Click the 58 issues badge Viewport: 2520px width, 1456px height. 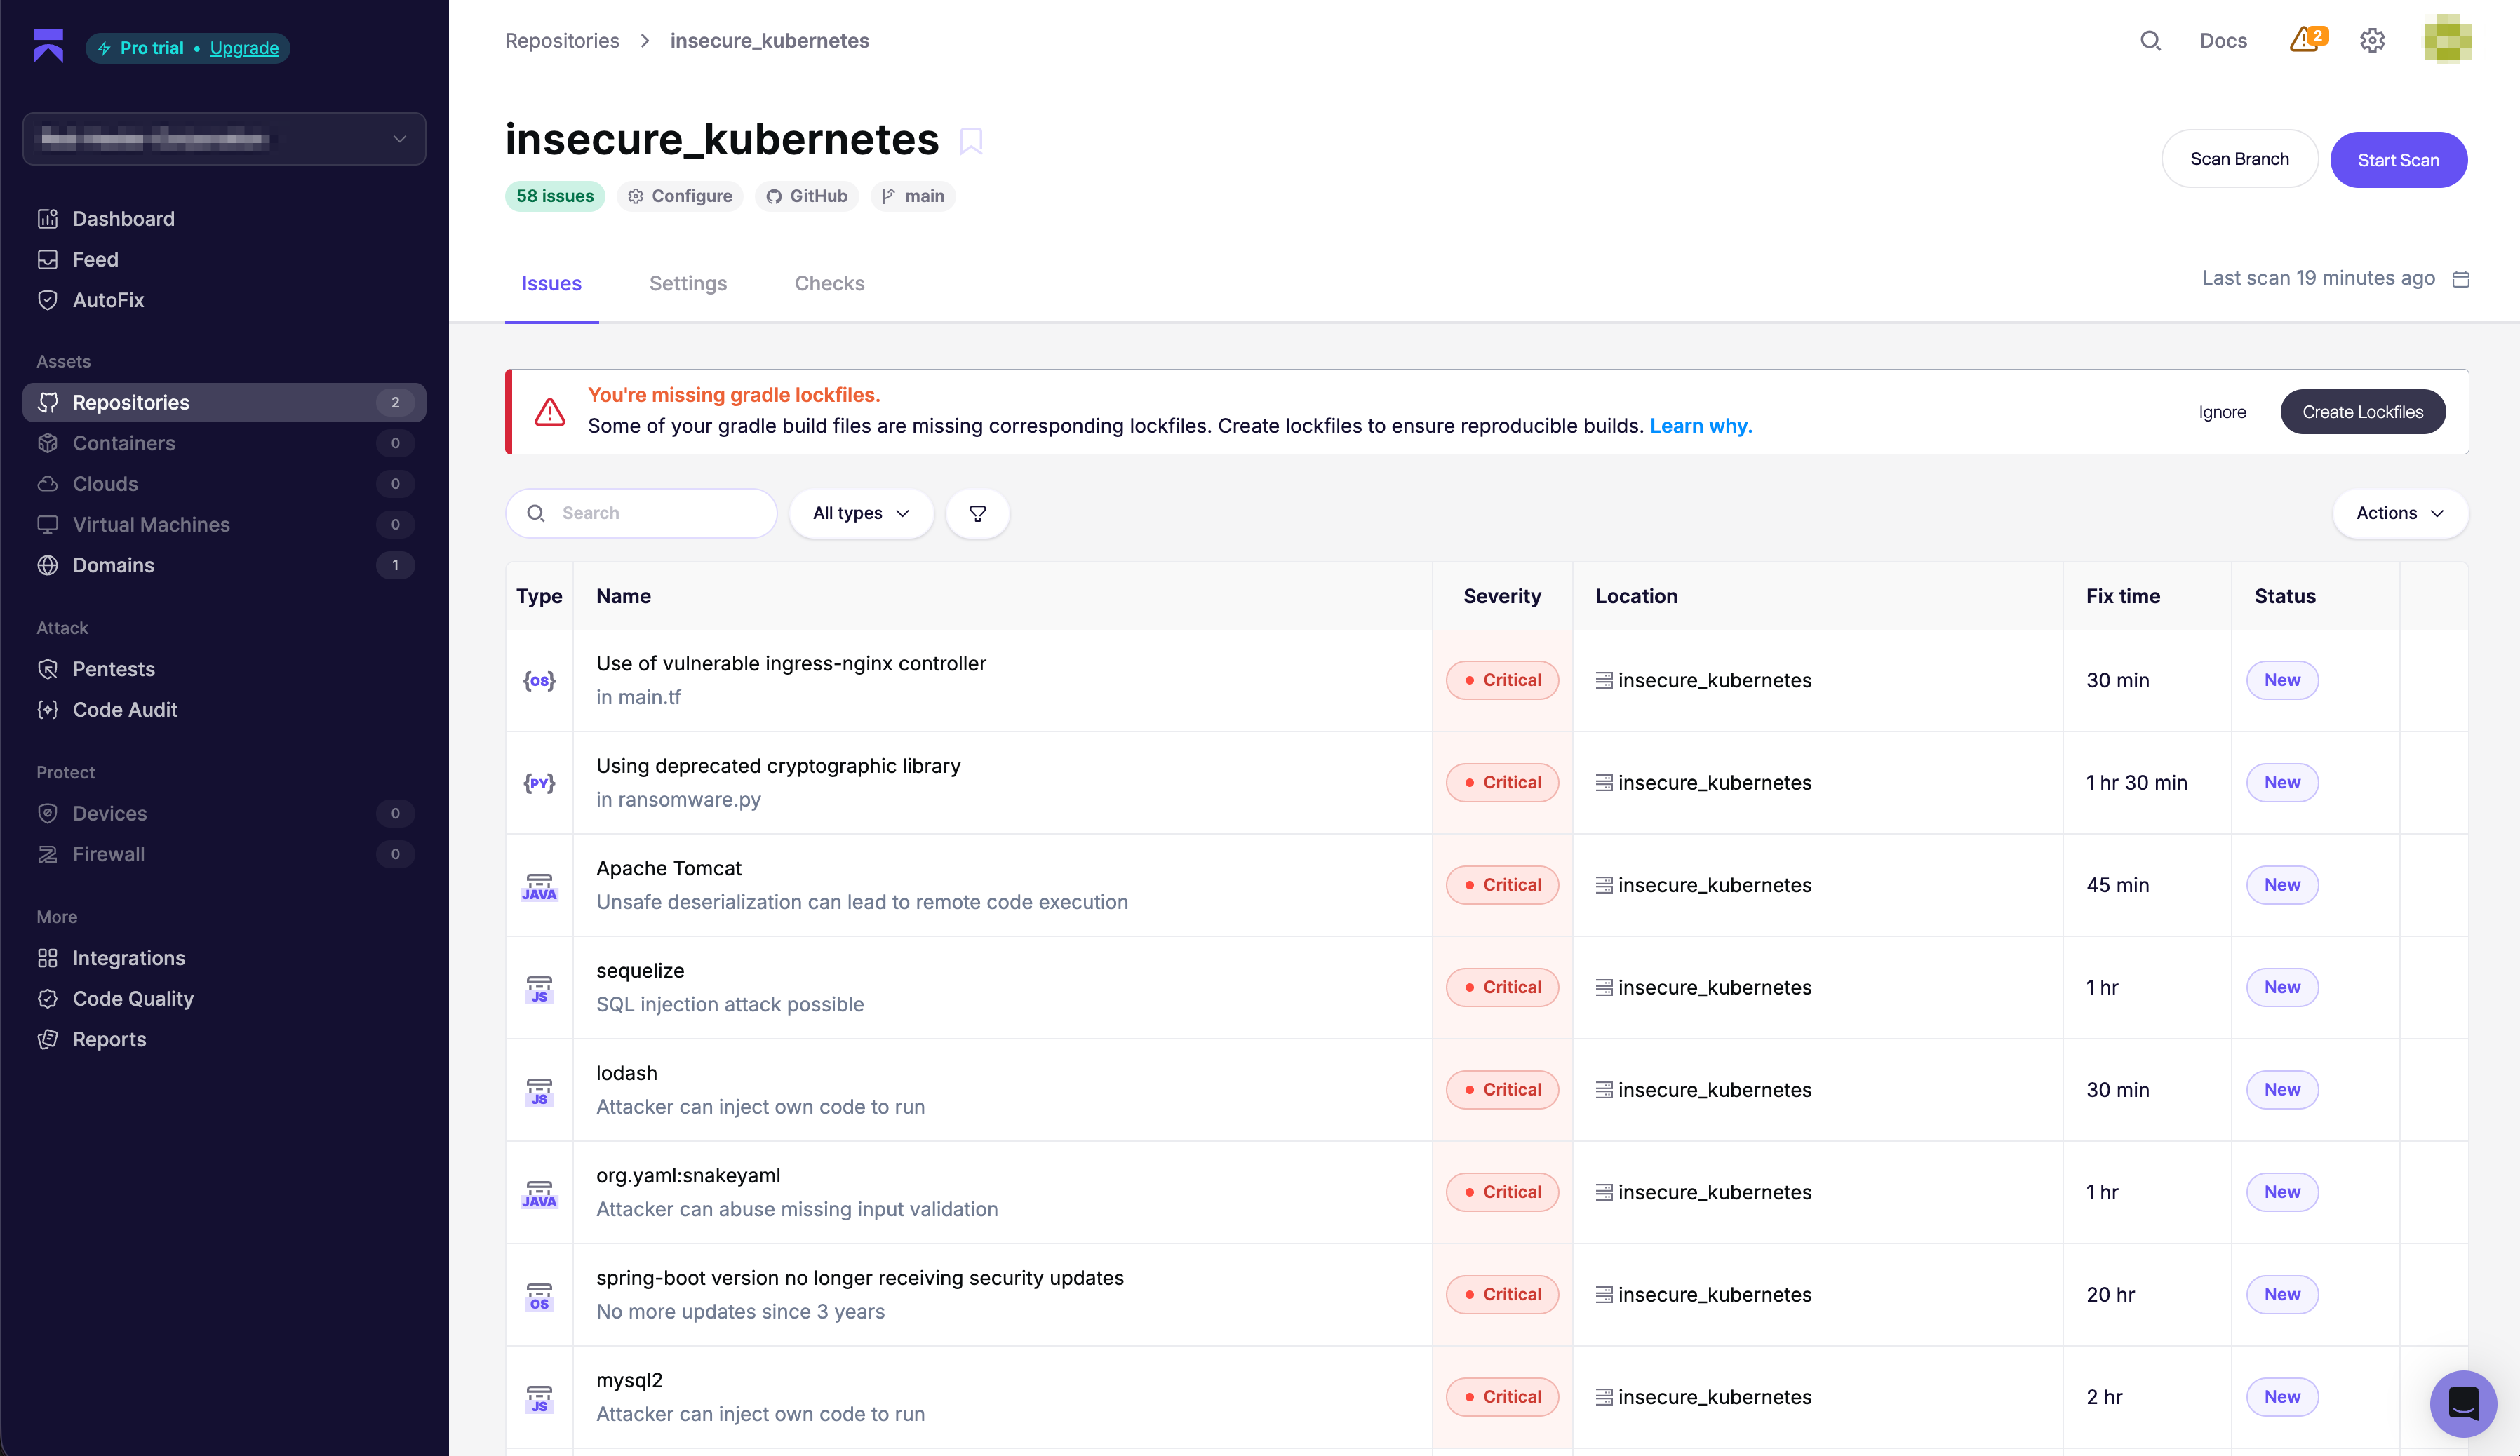coord(554,196)
